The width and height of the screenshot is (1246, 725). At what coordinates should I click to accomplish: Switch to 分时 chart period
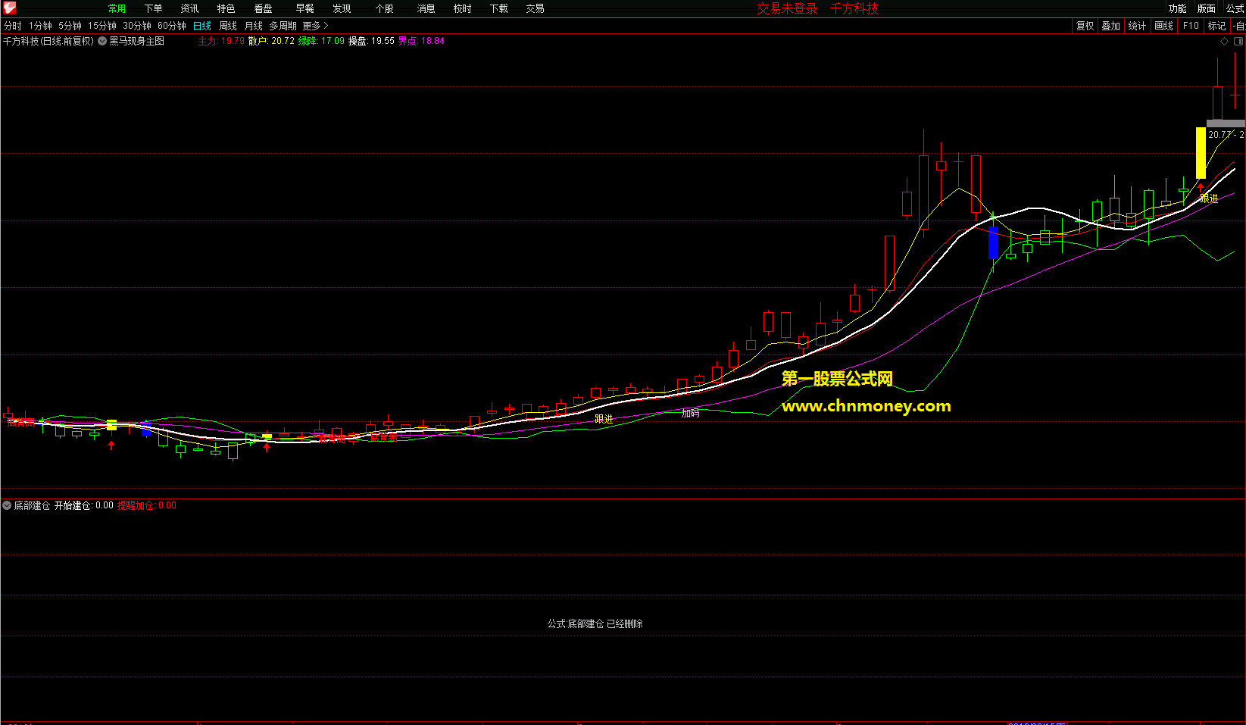12,26
